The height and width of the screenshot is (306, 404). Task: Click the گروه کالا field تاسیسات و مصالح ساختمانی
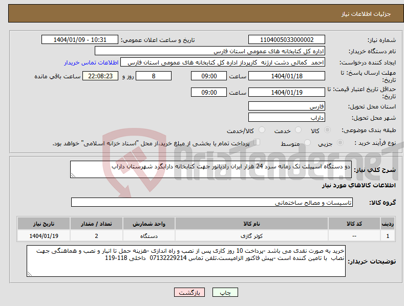pos(212,203)
